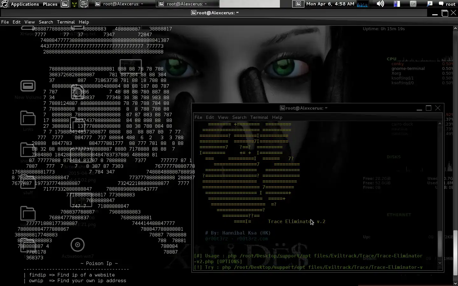Screen dimensions: 458x286
Task: Click the small terminal's scrollbar down arrow
Action: click(440, 263)
